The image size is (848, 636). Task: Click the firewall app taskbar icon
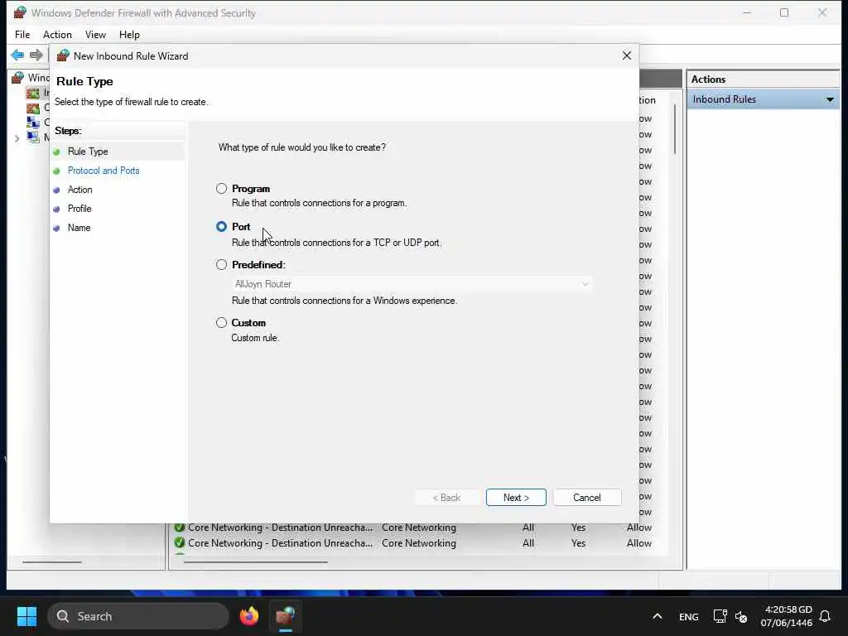point(285,616)
